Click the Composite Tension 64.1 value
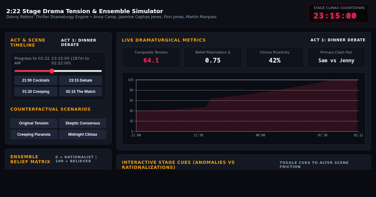Viewport: 376px width, 197px height. (x=151, y=60)
